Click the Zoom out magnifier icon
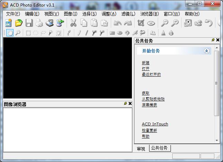 (164, 23)
